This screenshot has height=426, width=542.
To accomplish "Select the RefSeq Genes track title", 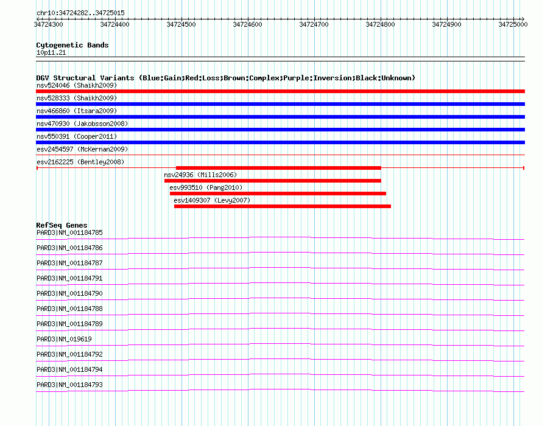I will (62, 225).
